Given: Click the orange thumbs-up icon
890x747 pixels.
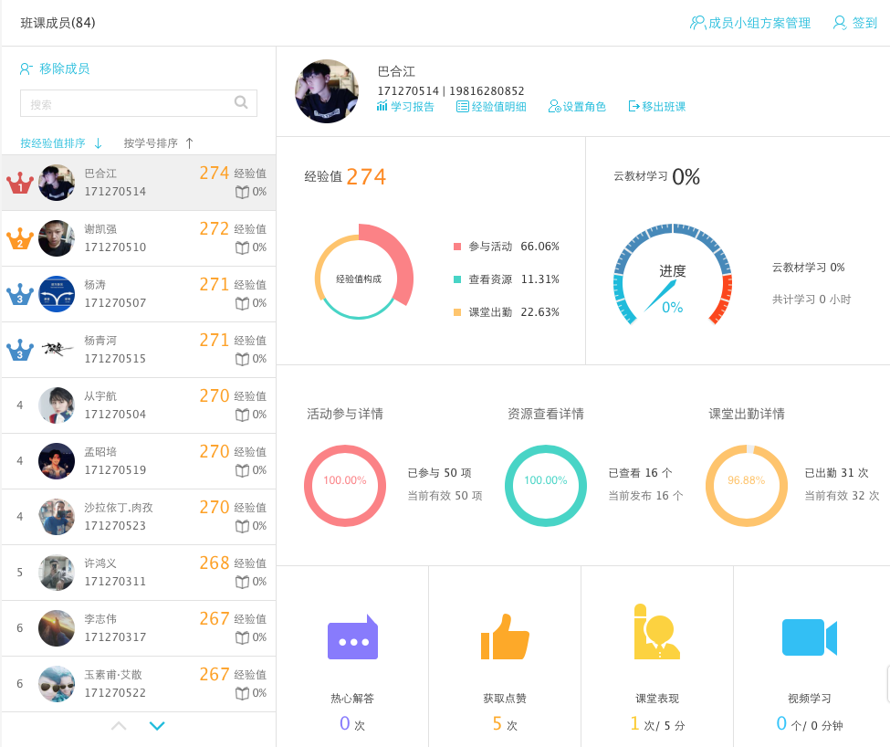Looking at the screenshot, I should [505, 637].
